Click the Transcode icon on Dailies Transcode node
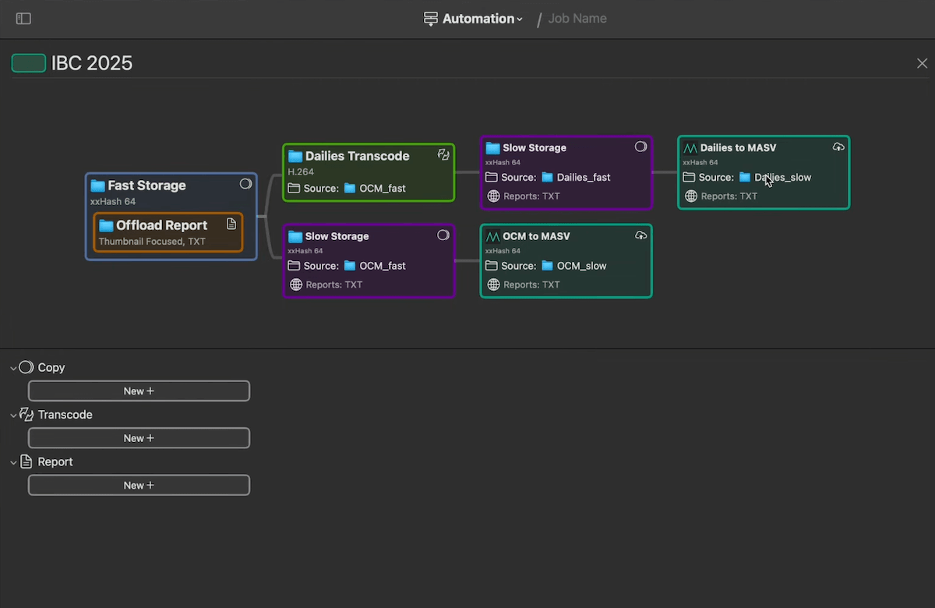This screenshot has height=608, width=935. pyautogui.click(x=443, y=154)
